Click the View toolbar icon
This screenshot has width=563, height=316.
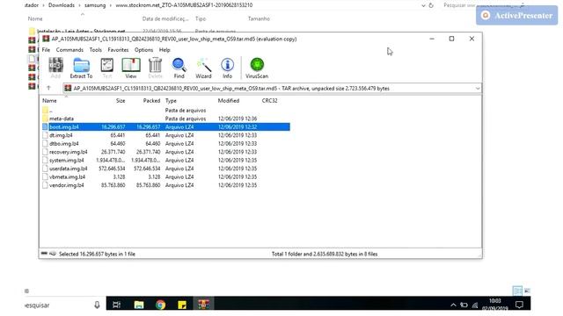pos(131,68)
